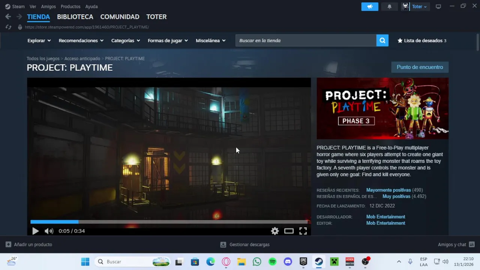Expand the Miscelánea dropdown
Viewport: 480px width, 270px height.
pos(211,40)
